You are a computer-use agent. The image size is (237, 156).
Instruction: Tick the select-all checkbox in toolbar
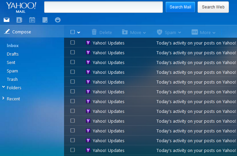[72, 32]
